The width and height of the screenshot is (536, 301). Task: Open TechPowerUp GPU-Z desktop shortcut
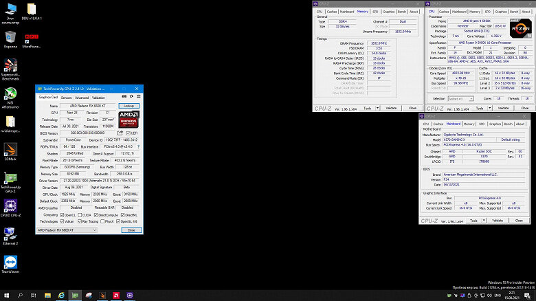(10, 182)
